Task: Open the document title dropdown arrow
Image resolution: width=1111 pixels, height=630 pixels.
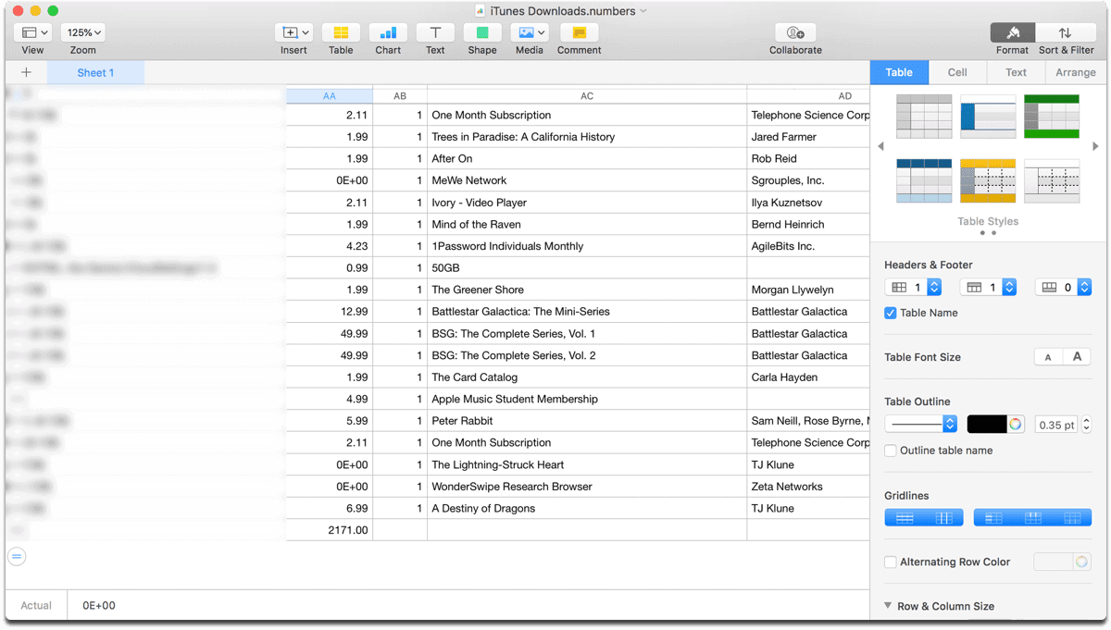Action: (643, 11)
